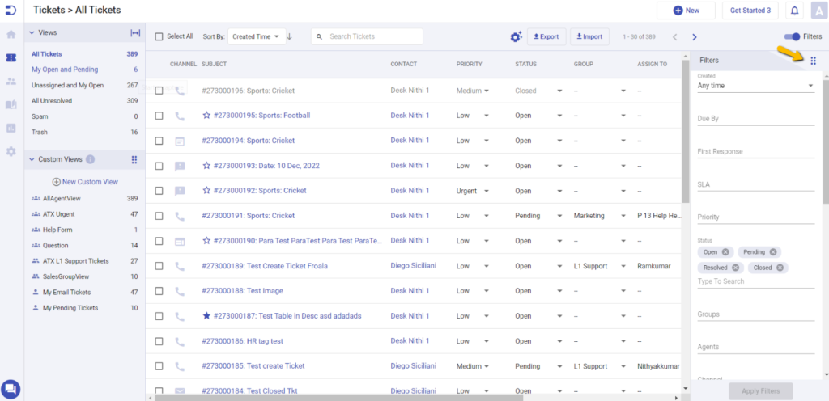Open the Created Any time filter dropdown

click(x=755, y=86)
